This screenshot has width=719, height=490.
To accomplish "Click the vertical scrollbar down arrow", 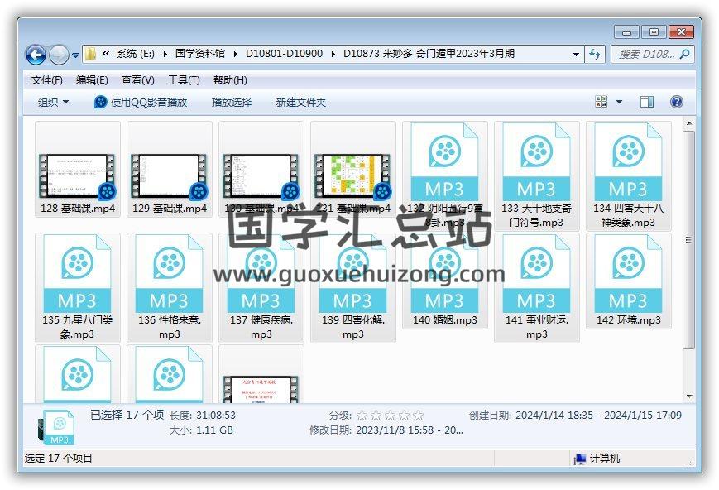I will [688, 396].
